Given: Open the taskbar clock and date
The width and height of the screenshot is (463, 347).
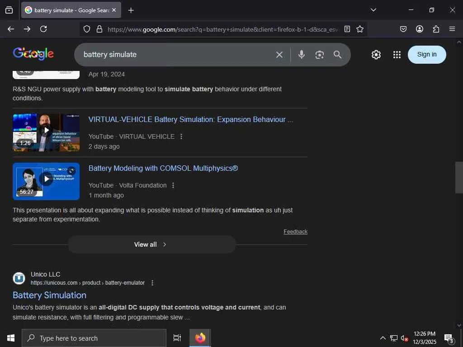Looking at the screenshot, I should click(425, 338).
